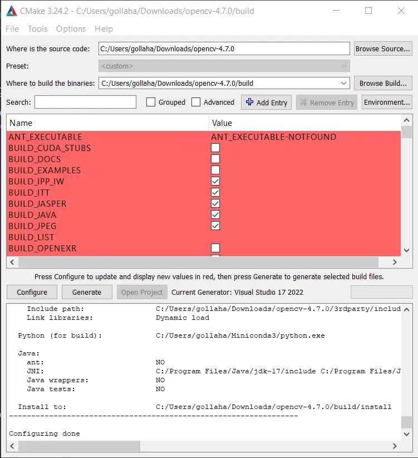418x458 pixels.
Task: Click the ANT_EXECUTABLE-NOTFOUND value
Action: [274, 137]
